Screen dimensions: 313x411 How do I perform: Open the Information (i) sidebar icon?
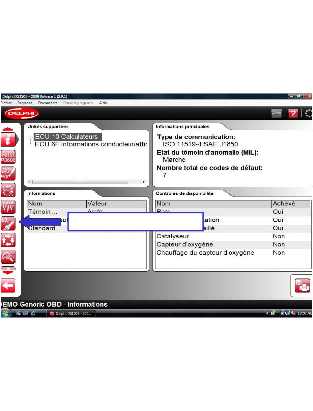[8, 140]
